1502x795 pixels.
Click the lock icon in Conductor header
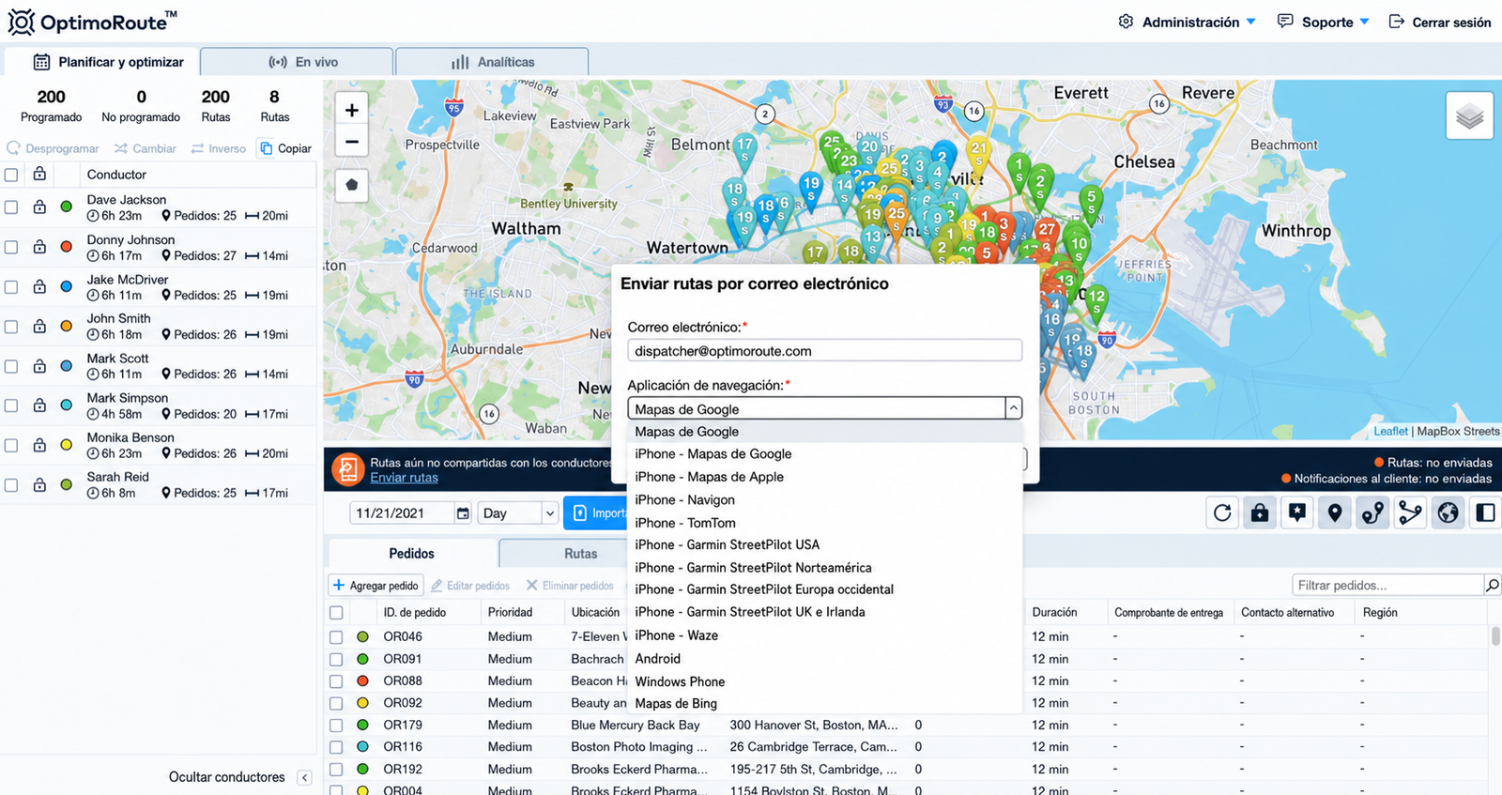(x=39, y=174)
